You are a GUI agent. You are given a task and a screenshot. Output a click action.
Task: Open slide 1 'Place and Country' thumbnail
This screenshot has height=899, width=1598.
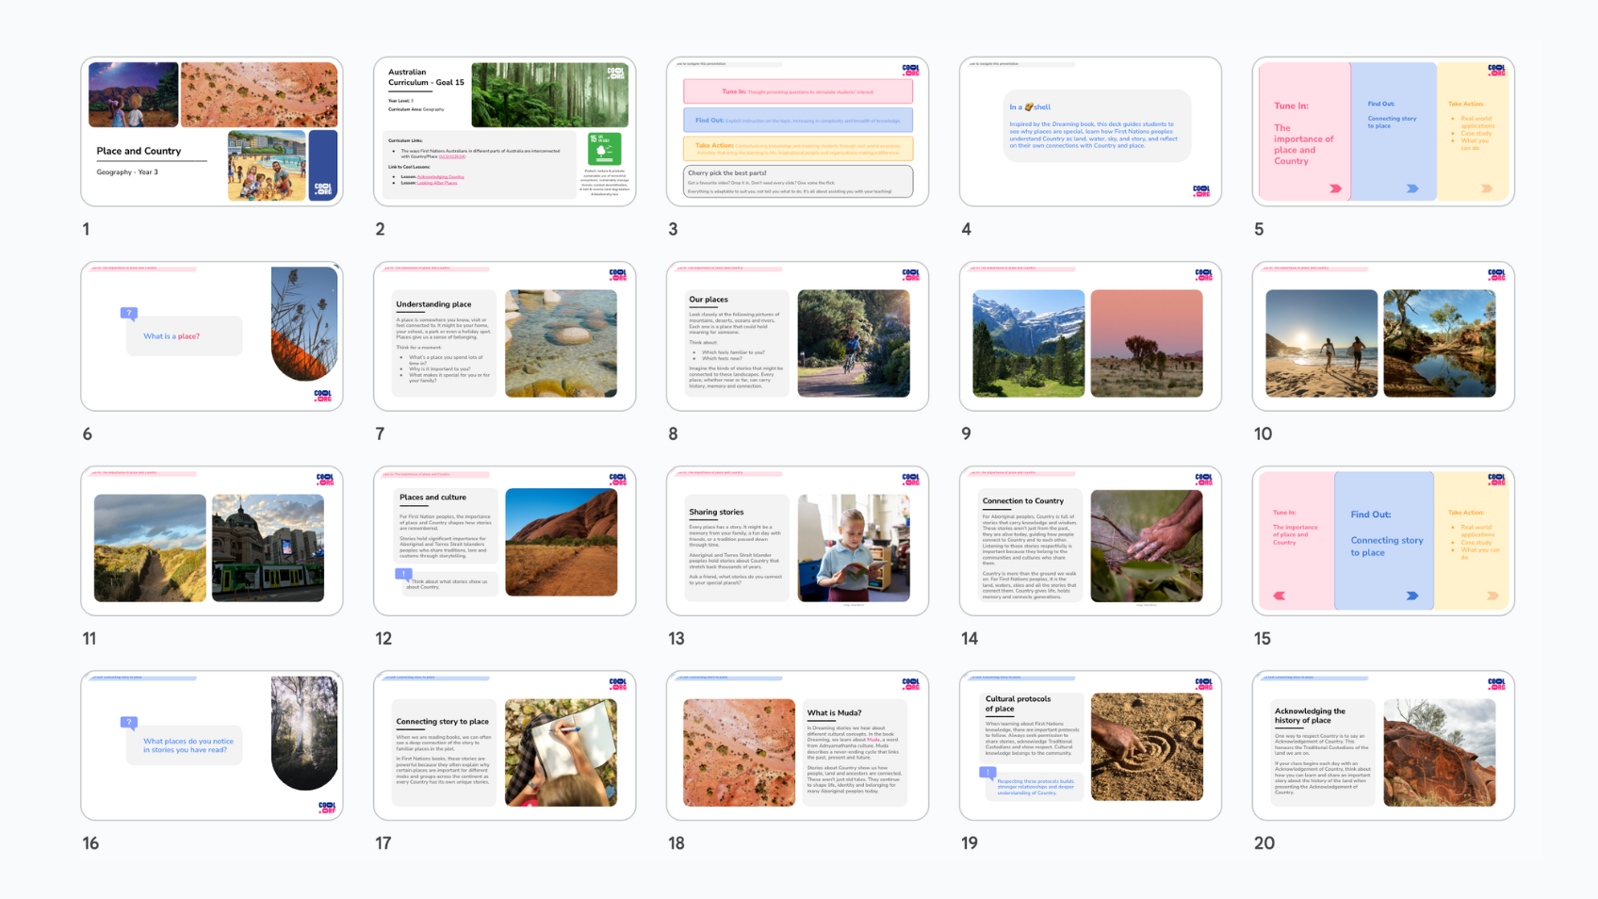tap(212, 131)
